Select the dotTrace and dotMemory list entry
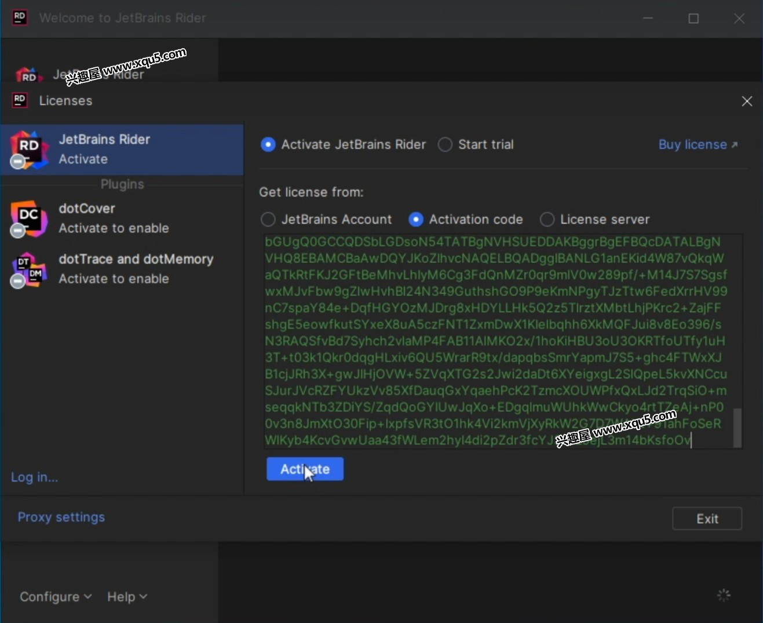Viewport: 763px width, 623px height. coord(122,269)
